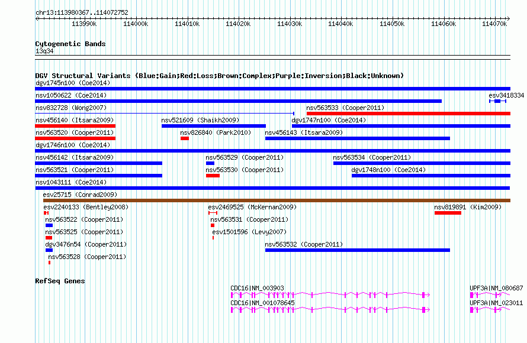Click the DGV Structural Variants track title

point(220,76)
